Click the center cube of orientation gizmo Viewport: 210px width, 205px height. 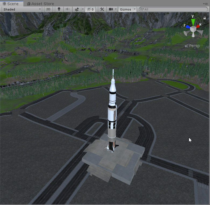[193, 28]
